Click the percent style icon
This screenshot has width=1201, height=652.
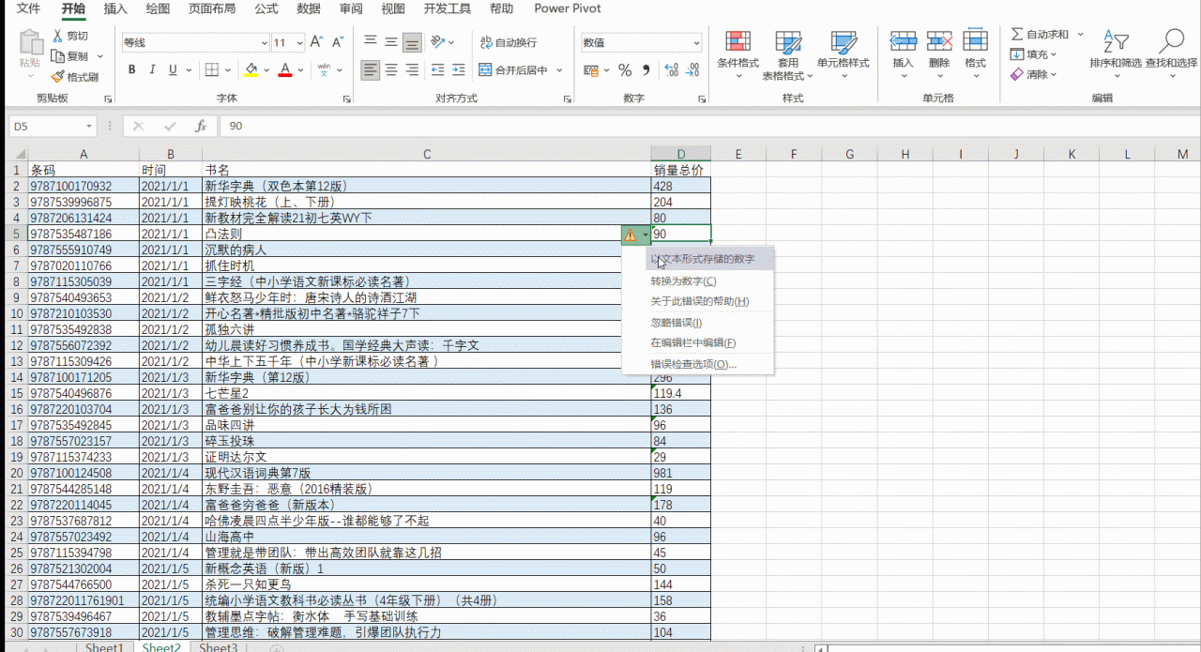pos(625,70)
